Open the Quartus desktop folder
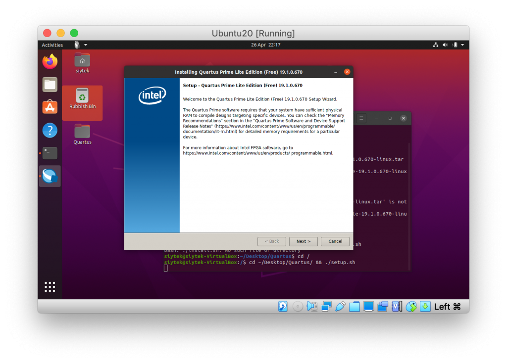Image resolution: width=507 pixels, height=363 pixels. click(x=82, y=134)
